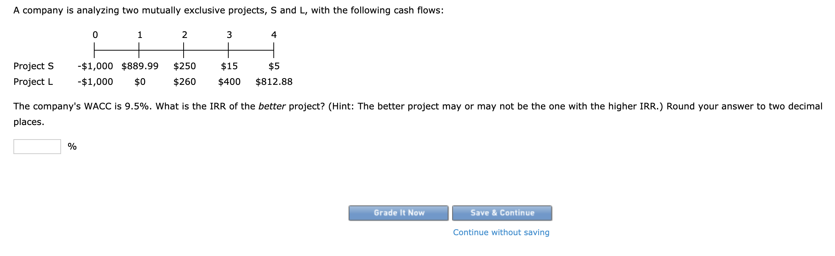Click the timeline marker for period 0
The image size is (835, 256).
point(96,35)
